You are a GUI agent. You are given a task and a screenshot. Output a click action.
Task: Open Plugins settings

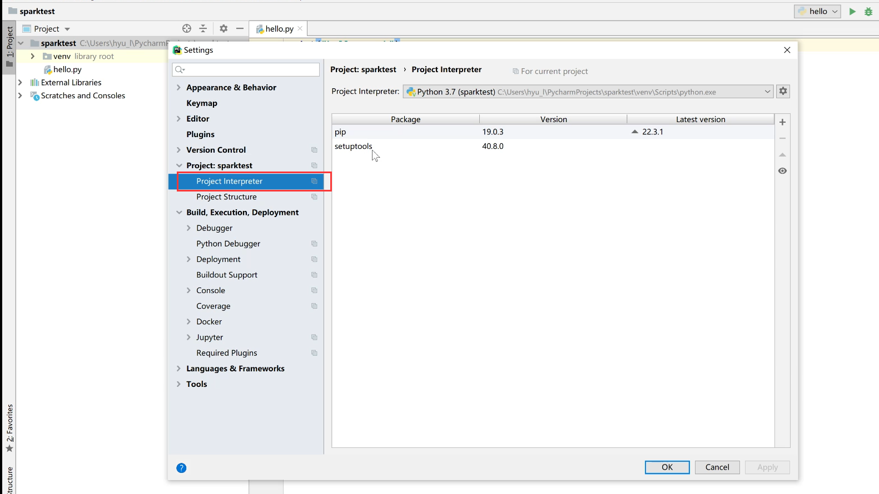point(200,134)
